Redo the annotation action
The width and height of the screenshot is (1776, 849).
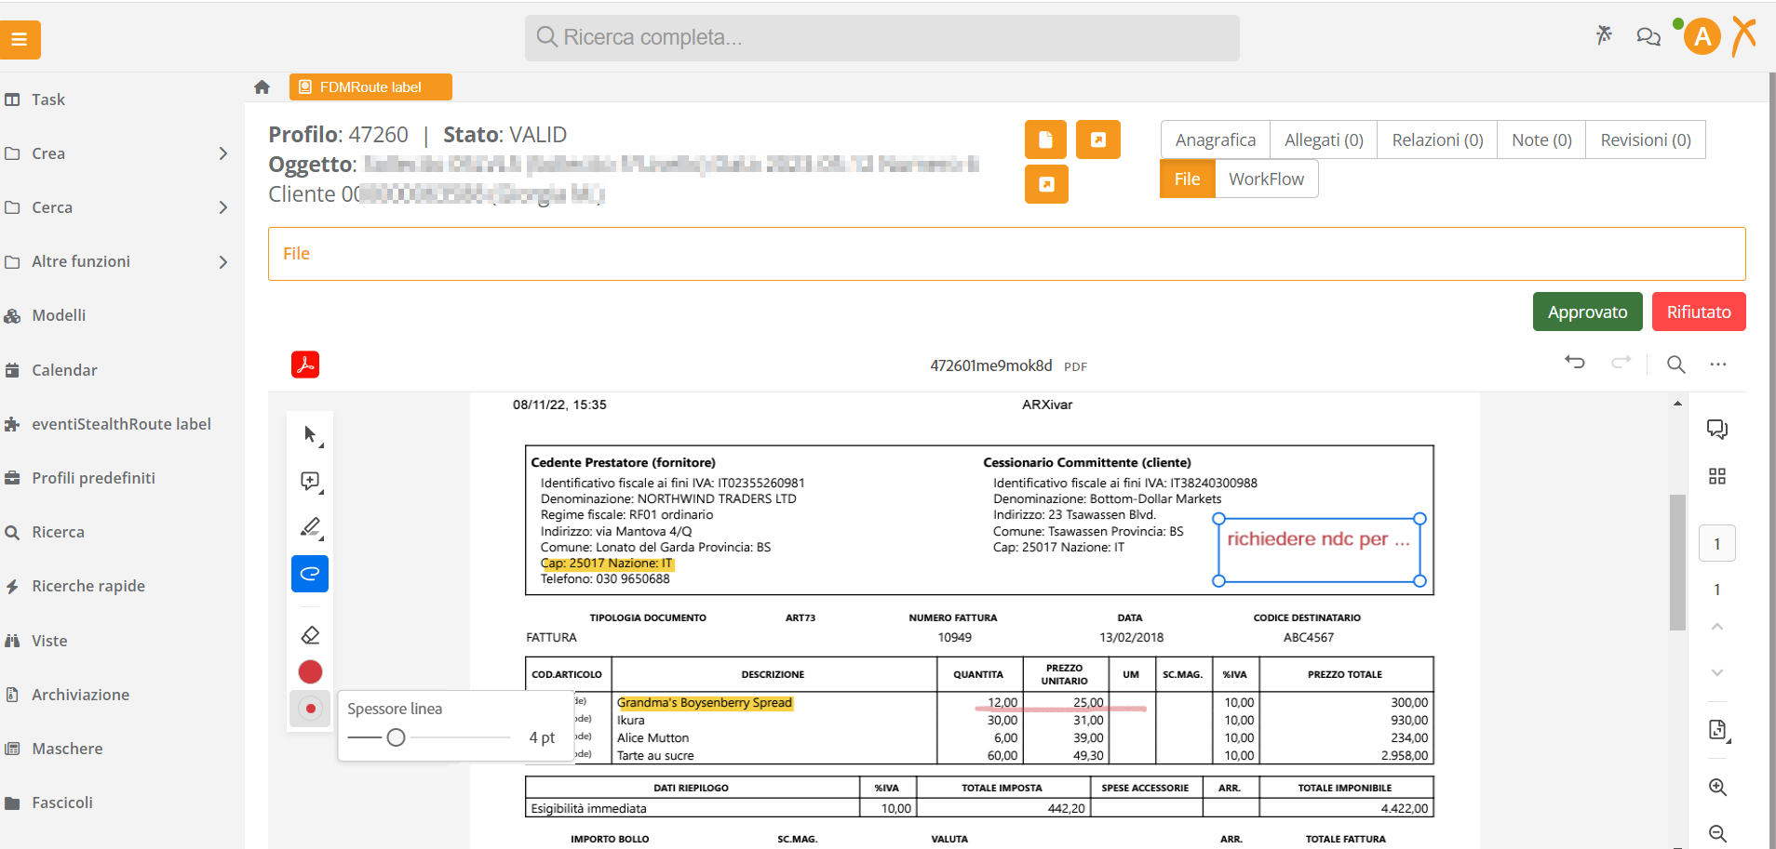[x=1621, y=363]
